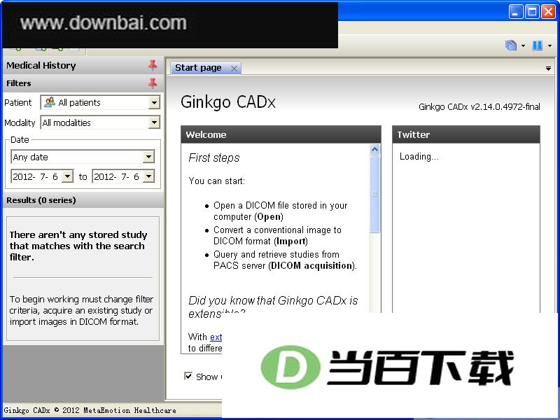Click the version text Ginkgo CADx v2.14.0.4972-final
Viewport: 560px width, 420px height.
pos(479,107)
